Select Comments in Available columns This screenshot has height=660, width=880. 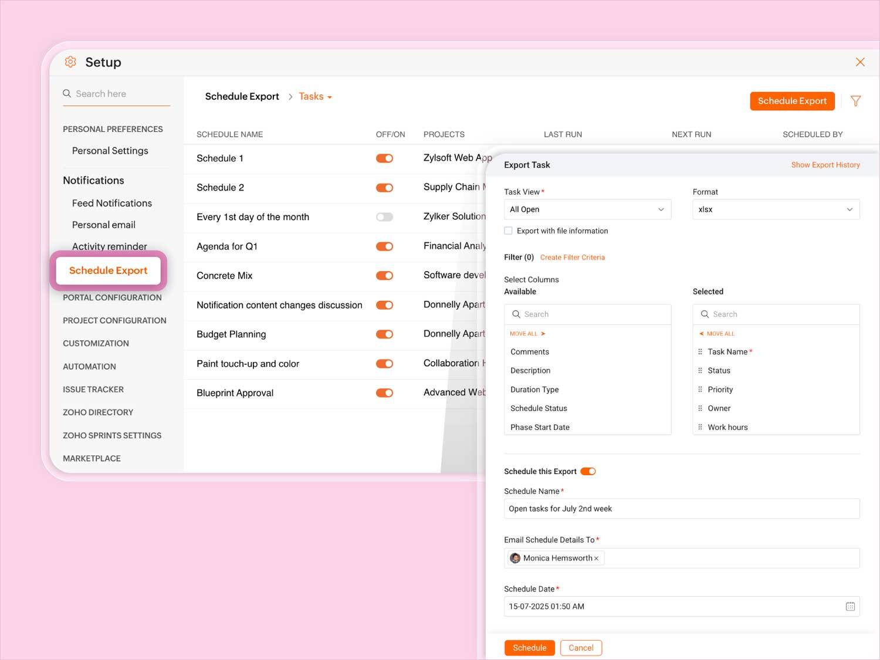click(x=530, y=351)
